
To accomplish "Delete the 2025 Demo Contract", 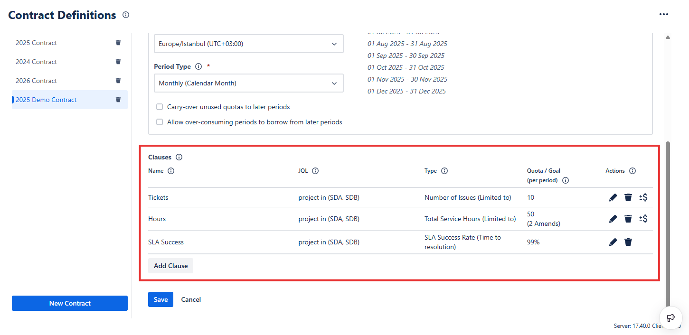I will (118, 100).
